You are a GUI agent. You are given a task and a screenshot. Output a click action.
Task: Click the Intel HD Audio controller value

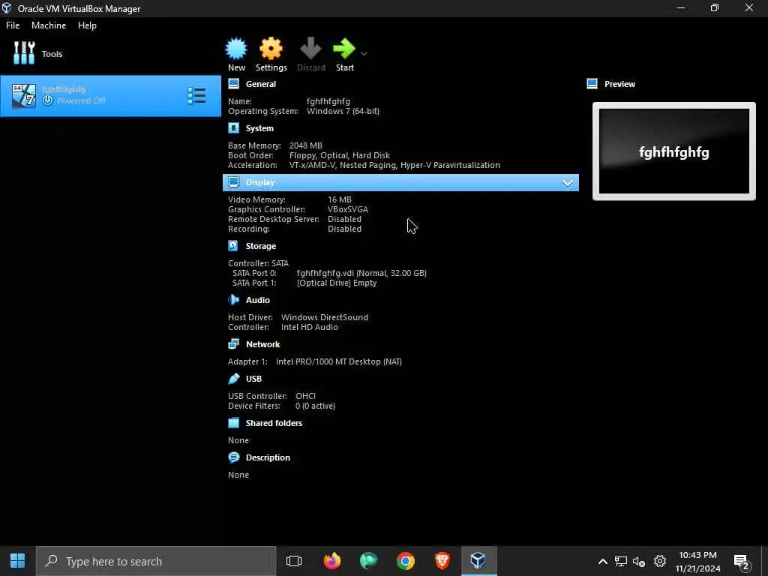tap(310, 327)
